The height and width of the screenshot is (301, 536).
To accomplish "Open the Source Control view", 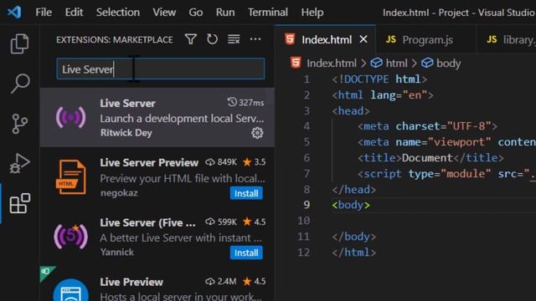I will (x=19, y=124).
